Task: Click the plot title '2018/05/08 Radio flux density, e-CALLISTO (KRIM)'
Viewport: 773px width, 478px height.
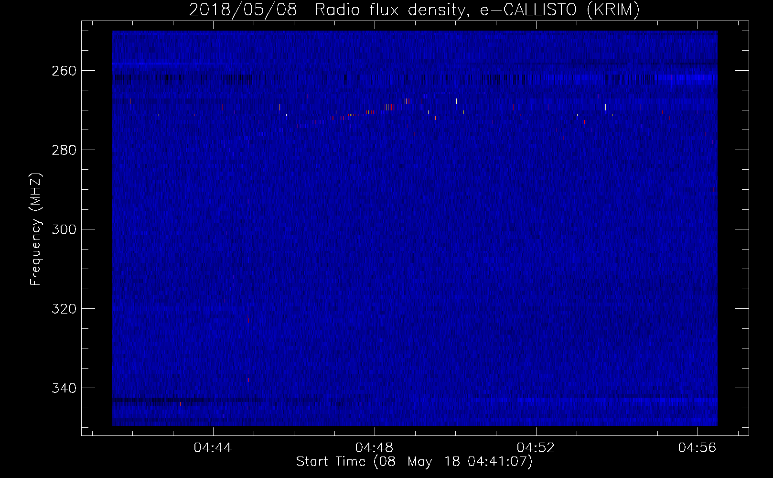Action: pos(414,10)
